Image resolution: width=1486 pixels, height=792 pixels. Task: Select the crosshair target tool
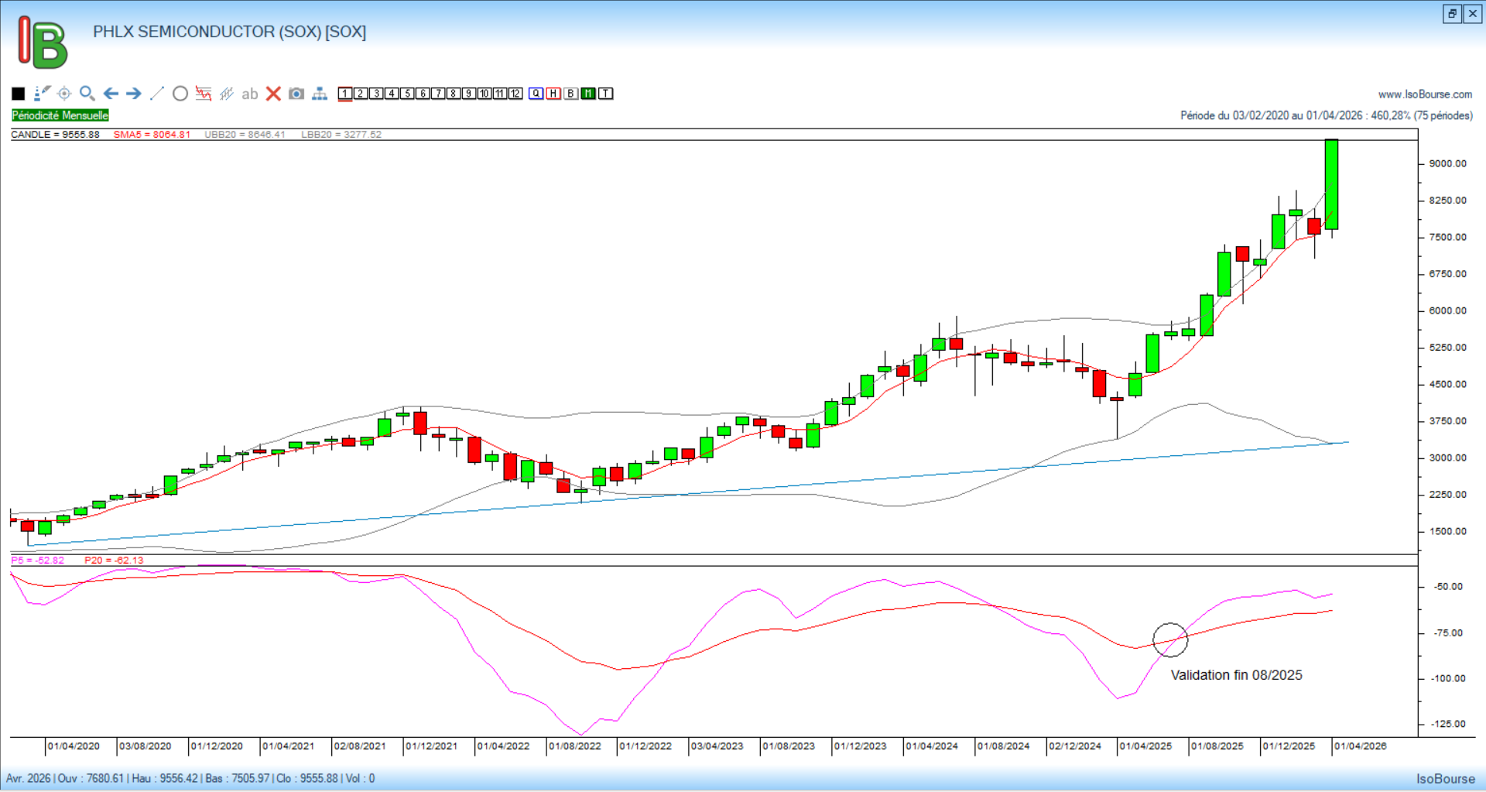pos(64,94)
